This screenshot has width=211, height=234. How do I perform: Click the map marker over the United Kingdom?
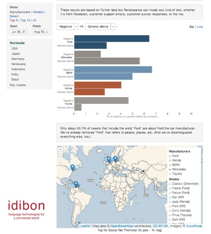pos(109,159)
